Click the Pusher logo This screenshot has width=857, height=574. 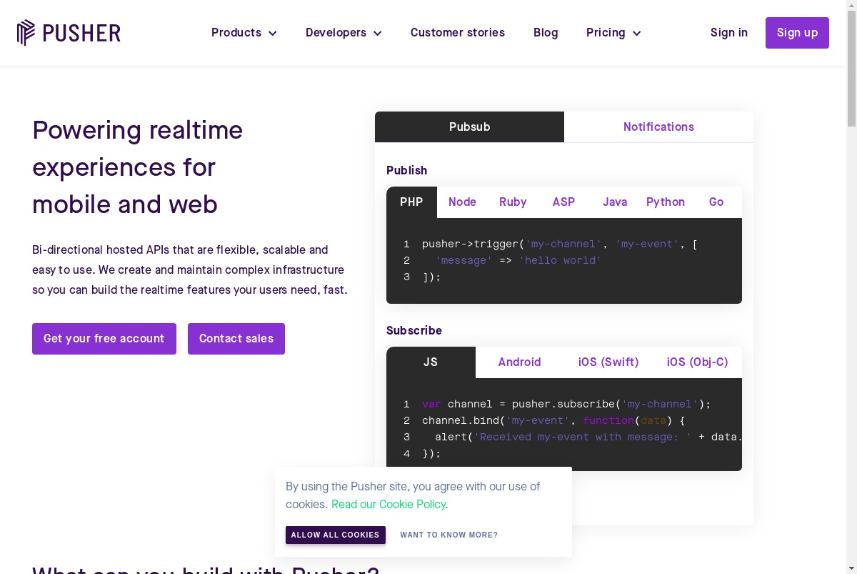point(69,33)
